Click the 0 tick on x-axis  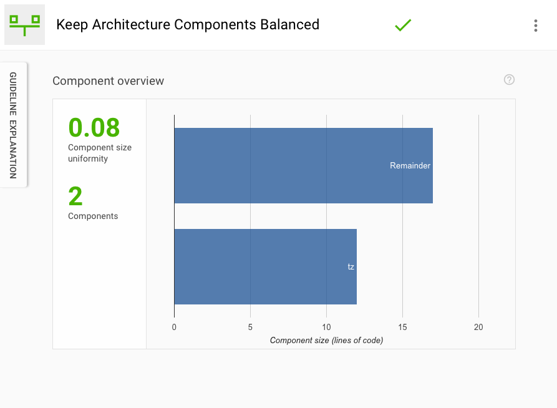(x=174, y=328)
